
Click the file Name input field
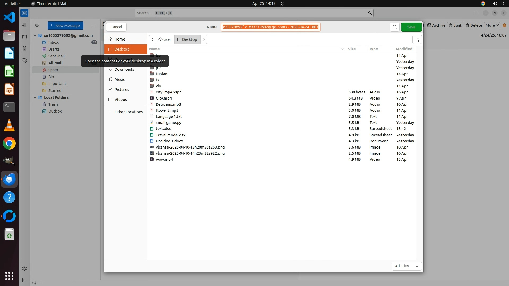(x=270, y=27)
